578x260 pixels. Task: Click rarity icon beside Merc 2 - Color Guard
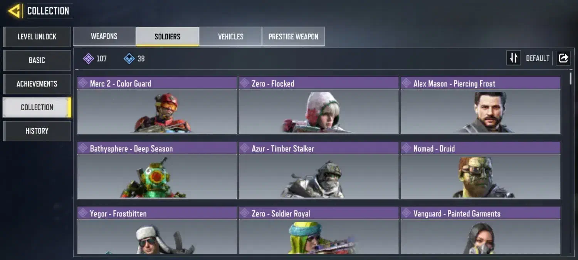pyautogui.click(x=83, y=83)
